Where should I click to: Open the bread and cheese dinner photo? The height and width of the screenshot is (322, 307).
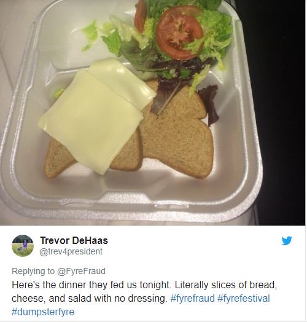tap(152, 112)
